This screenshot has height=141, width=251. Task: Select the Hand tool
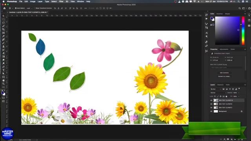coord(4,80)
